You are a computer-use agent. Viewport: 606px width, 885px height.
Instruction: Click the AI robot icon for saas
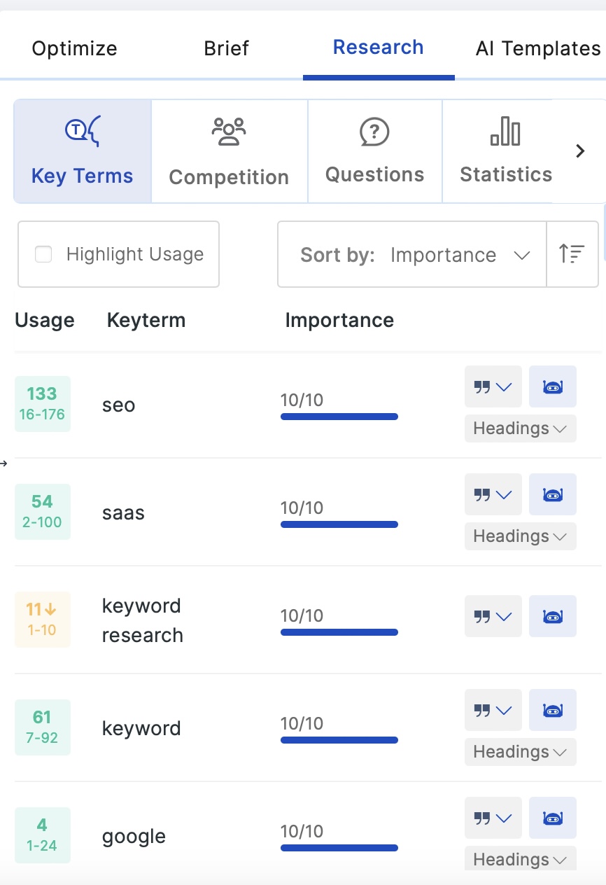pos(552,494)
